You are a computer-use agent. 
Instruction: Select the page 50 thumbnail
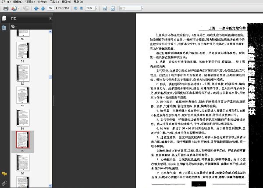23,33
